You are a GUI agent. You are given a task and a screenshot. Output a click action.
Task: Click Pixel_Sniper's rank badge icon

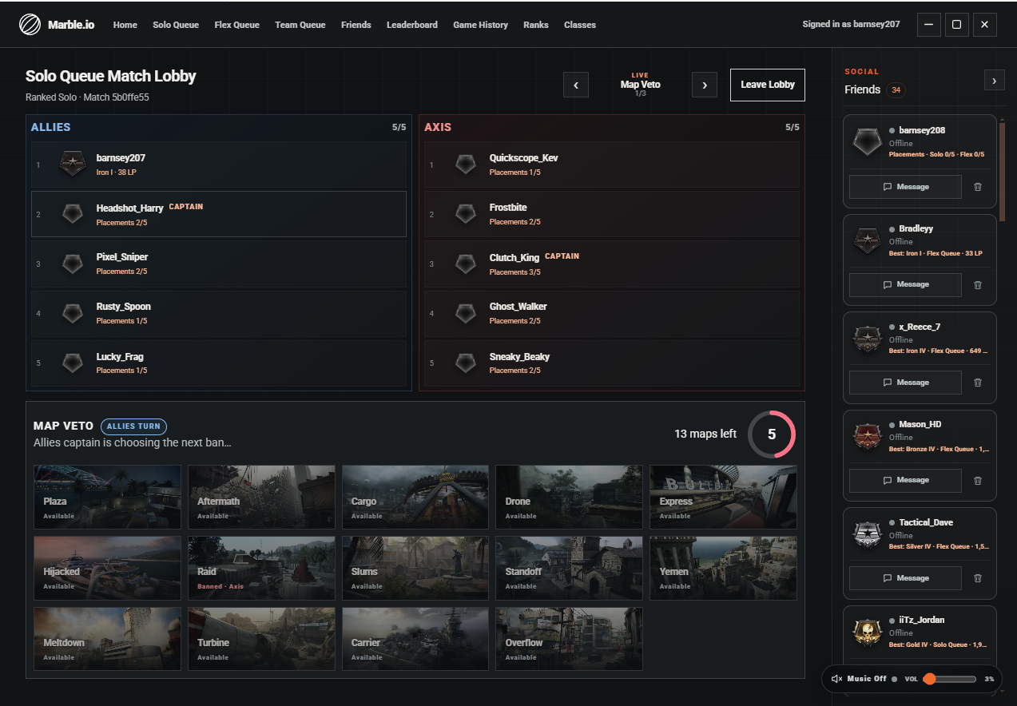(73, 264)
